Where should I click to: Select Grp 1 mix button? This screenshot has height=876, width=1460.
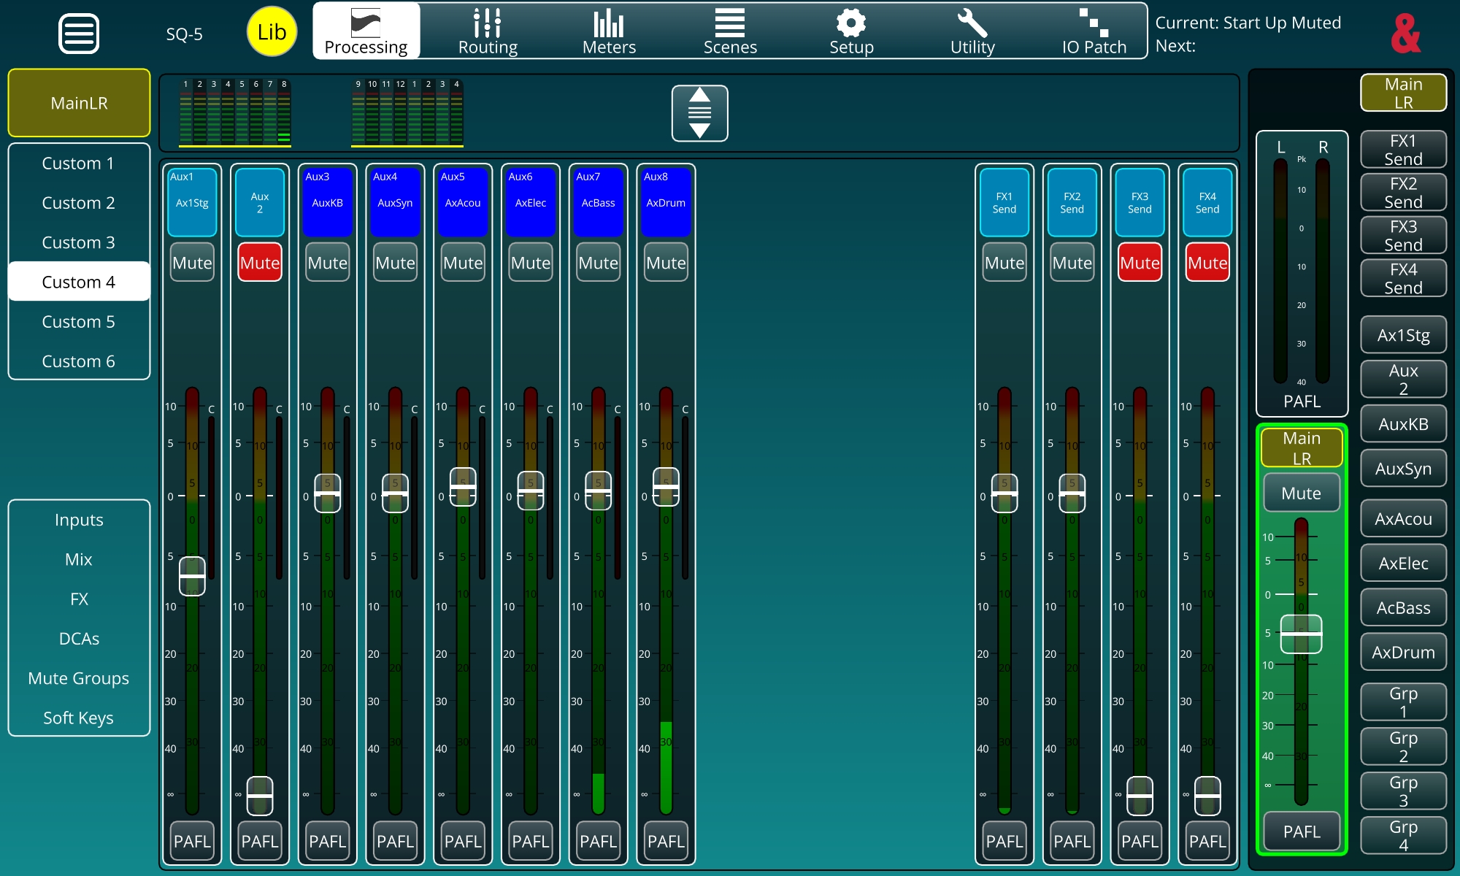[x=1402, y=702]
